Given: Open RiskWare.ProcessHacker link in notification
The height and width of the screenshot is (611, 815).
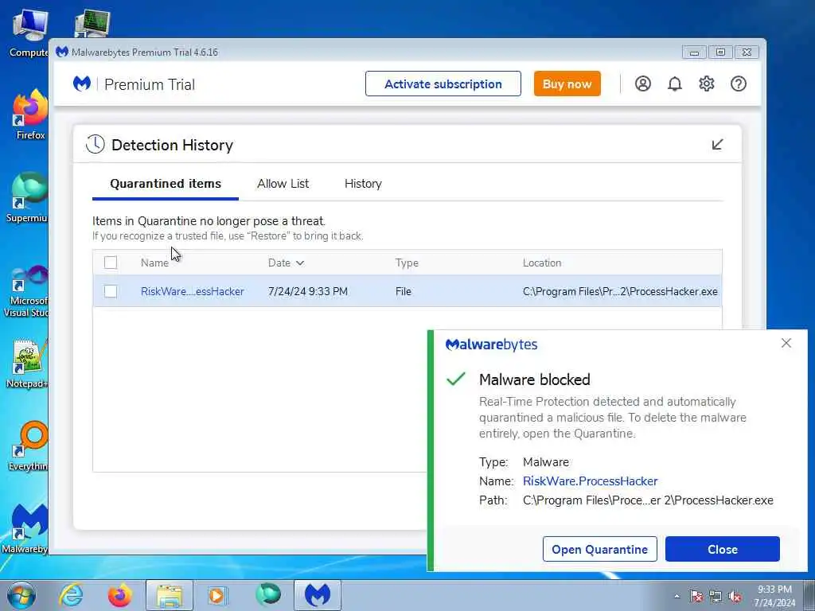Looking at the screenshot, I should pos(590,481).
